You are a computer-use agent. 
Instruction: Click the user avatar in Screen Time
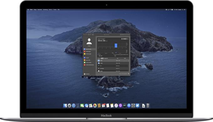89,41
